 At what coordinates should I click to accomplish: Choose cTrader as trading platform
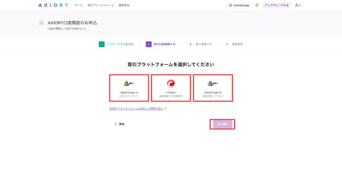tap(171, 87)
